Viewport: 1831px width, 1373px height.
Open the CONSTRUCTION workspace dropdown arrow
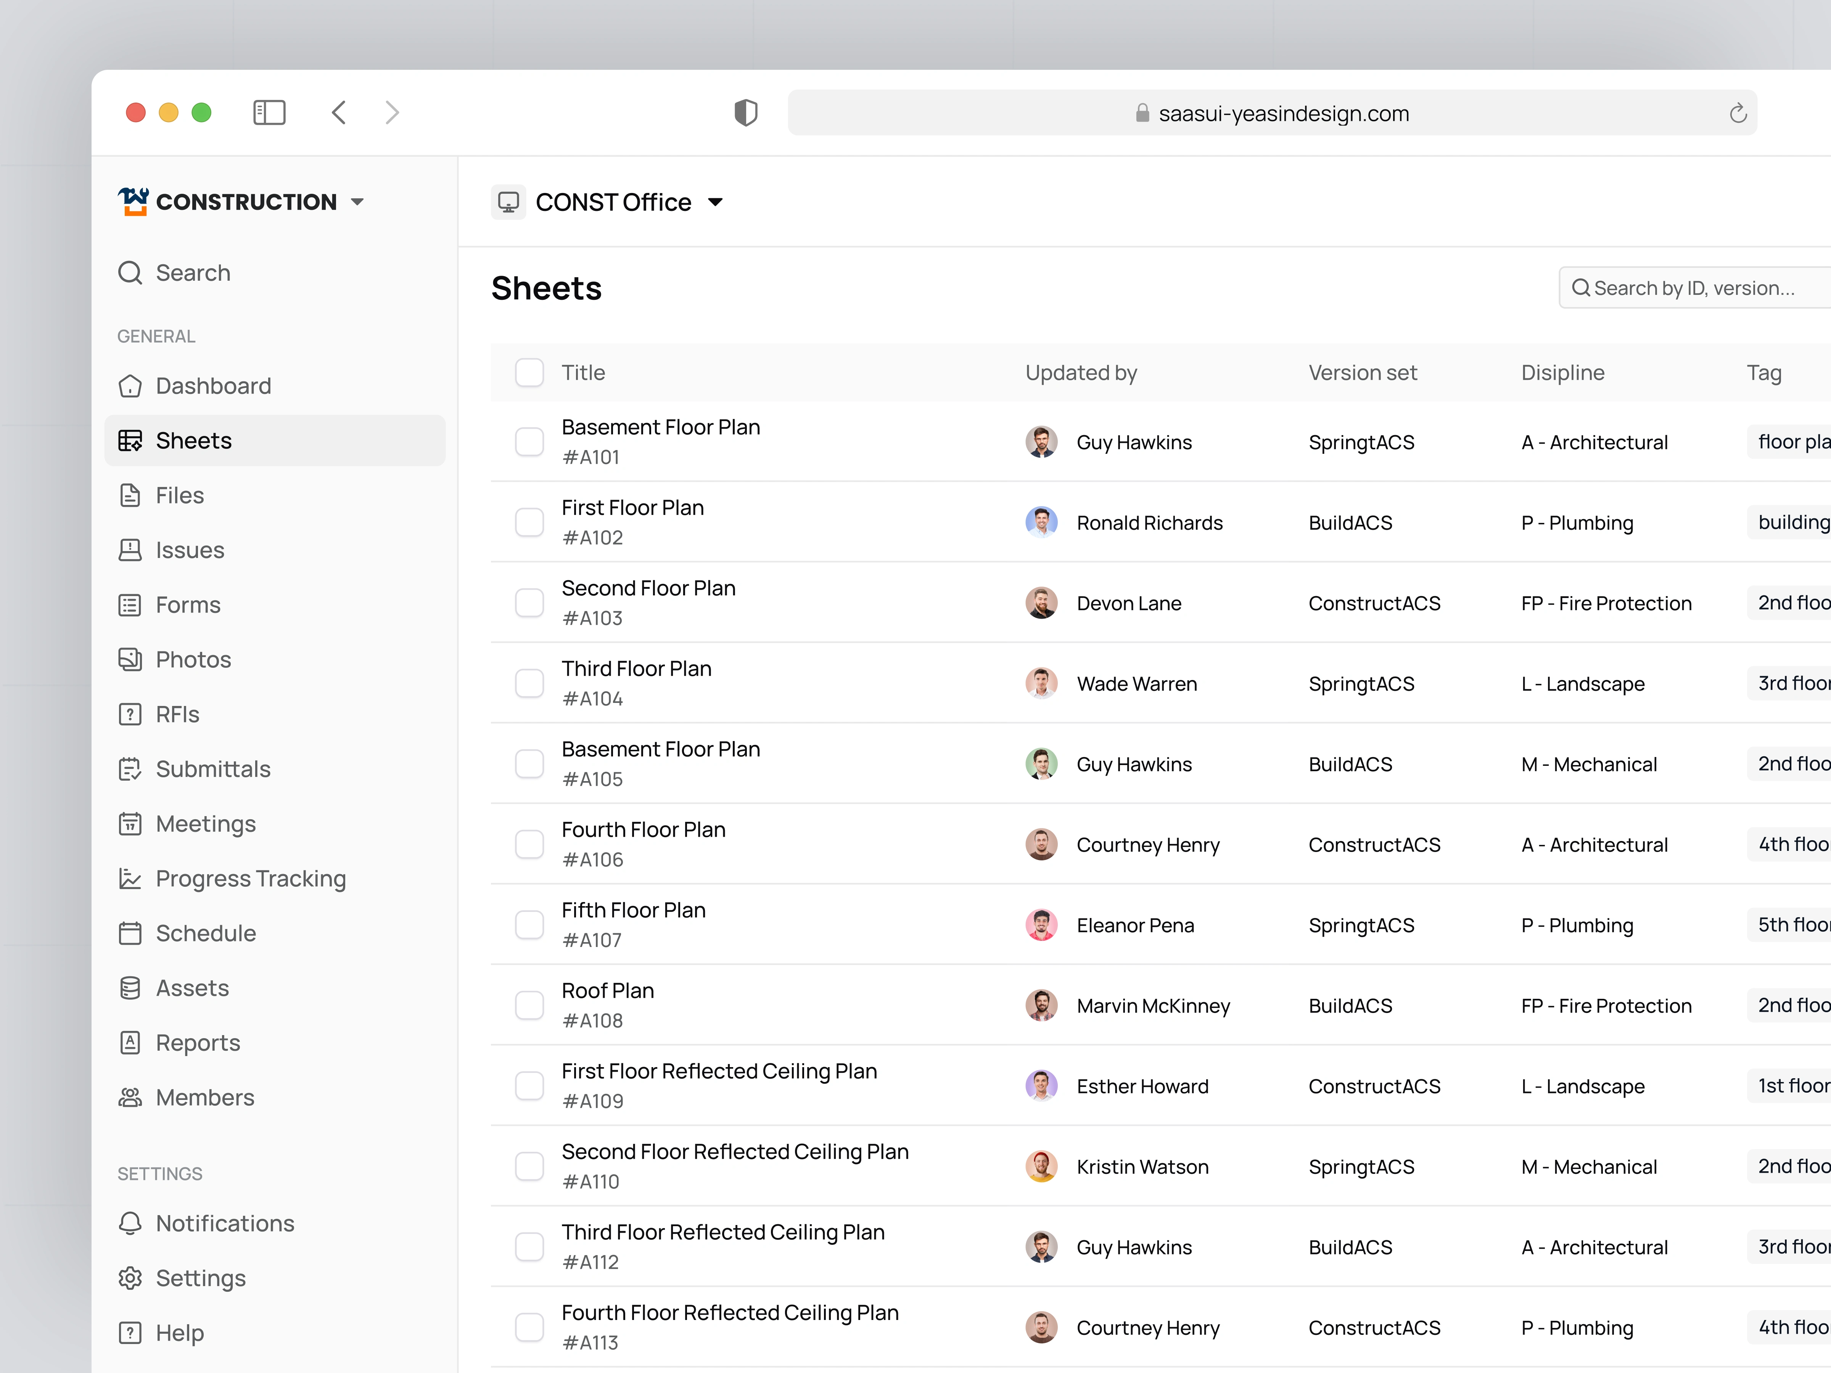(x=357, y=202)
